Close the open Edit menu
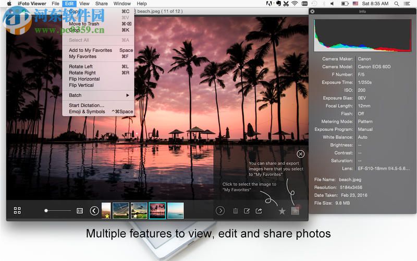Viewport: 417px width, 261px height. tap(69, 4)
